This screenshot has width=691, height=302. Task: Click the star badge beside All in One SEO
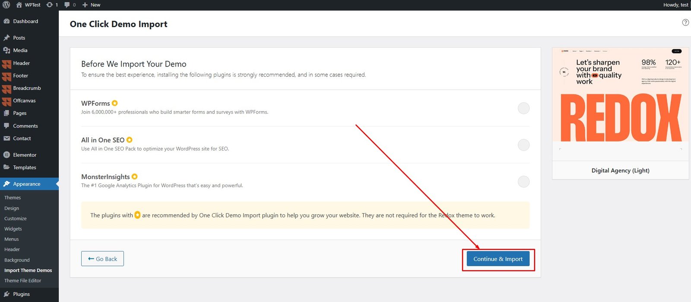pyautogui.click(x=130, y=140)
